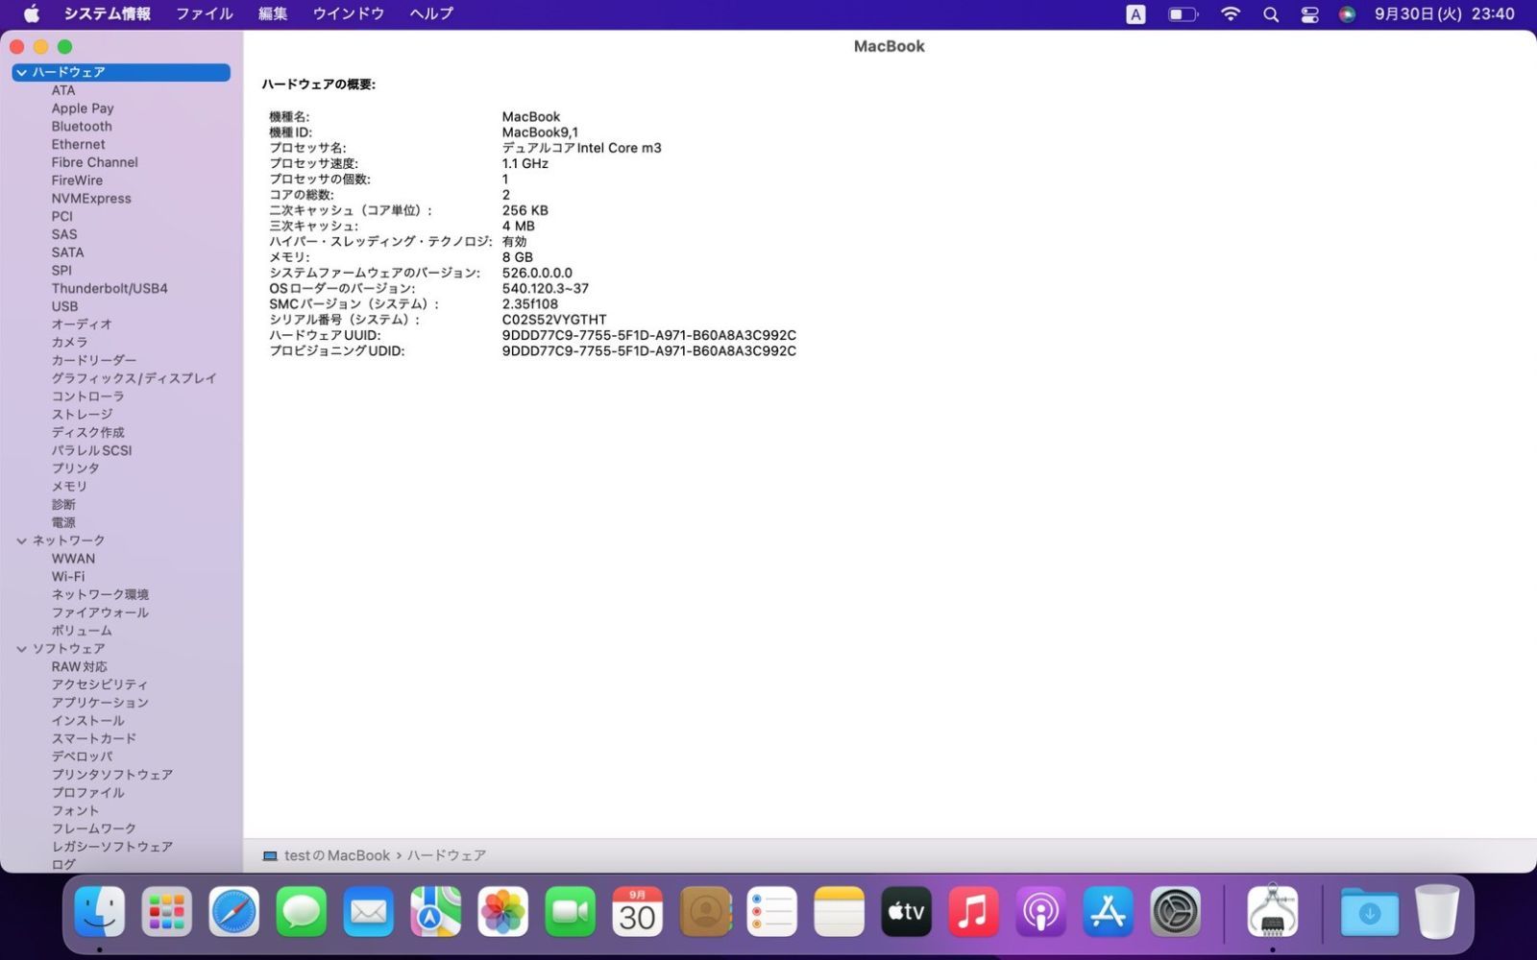Open System Preferences gear icon
Viewport: 1537px width, 960px height.
point(1175,912)
